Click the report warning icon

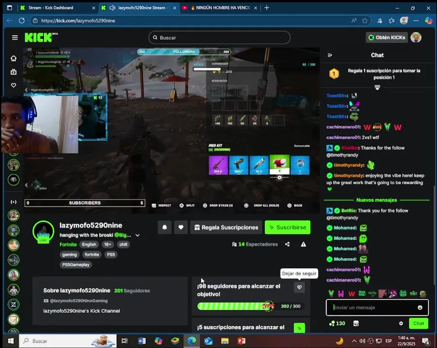click(x=303, y=244)
